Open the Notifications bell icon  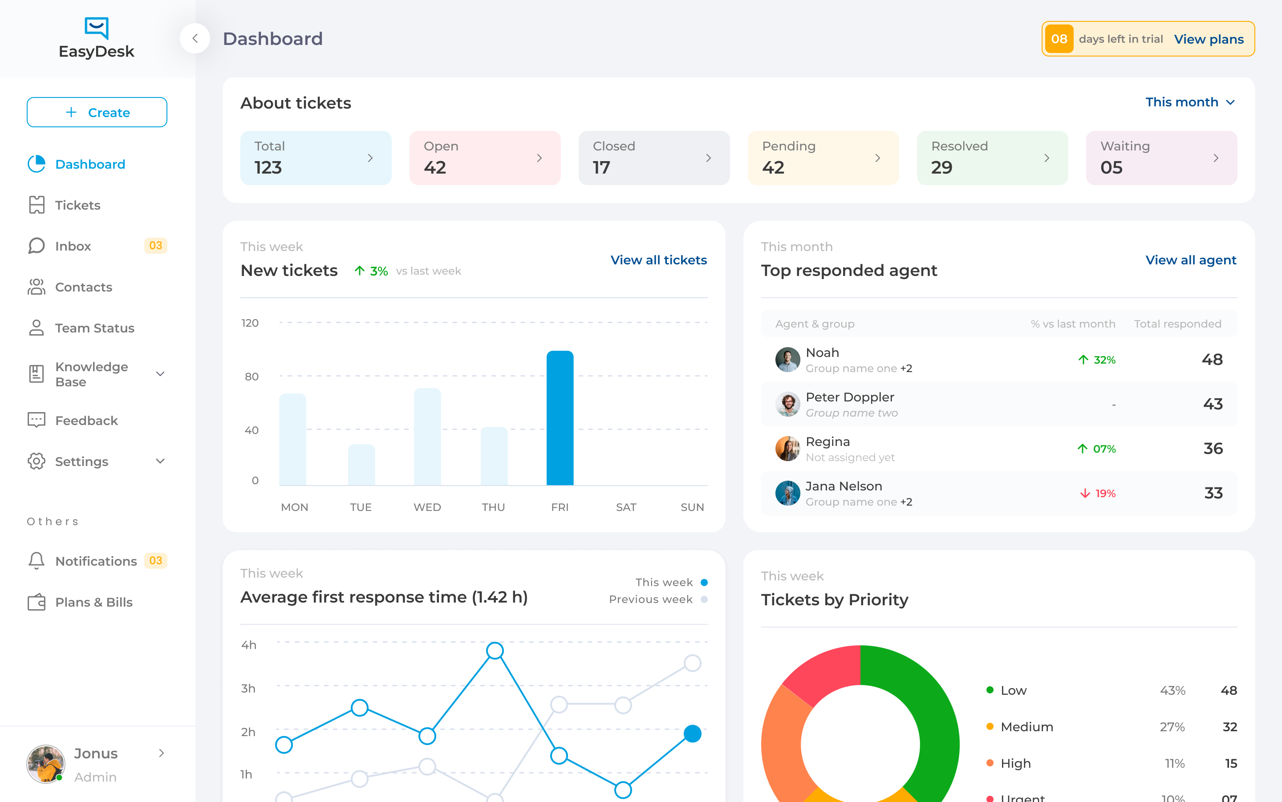click(36, 561)
